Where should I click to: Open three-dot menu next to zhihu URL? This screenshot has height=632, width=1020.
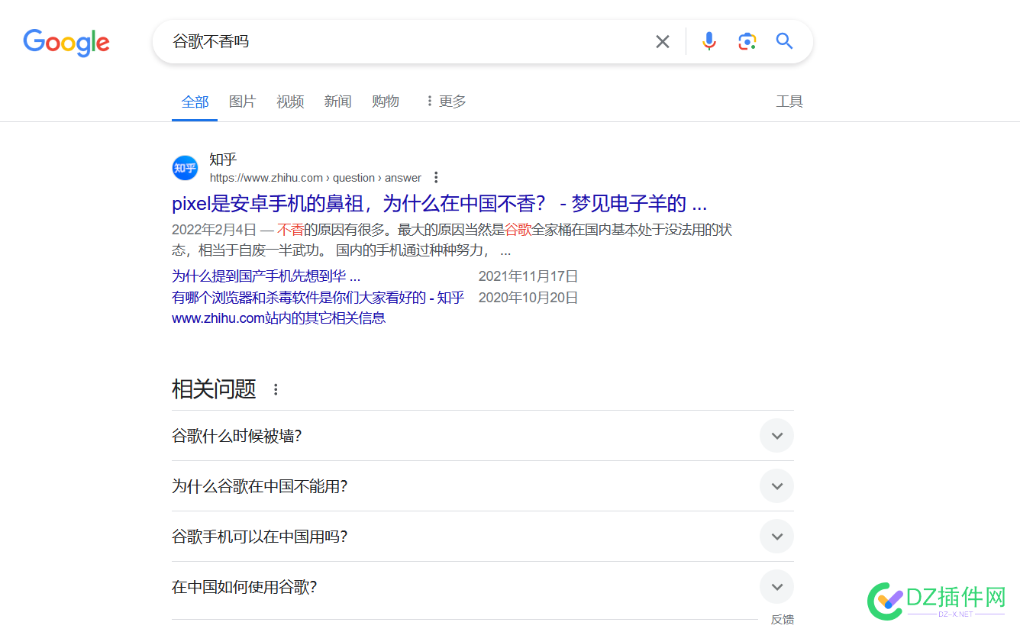[x=436, y=178]
